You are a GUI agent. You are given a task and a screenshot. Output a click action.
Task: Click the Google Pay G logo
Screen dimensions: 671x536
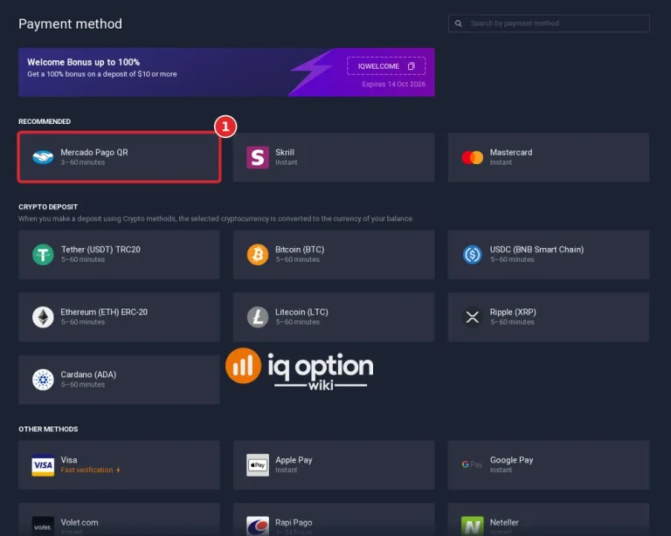pyautogui.click(x=472, y=464)
